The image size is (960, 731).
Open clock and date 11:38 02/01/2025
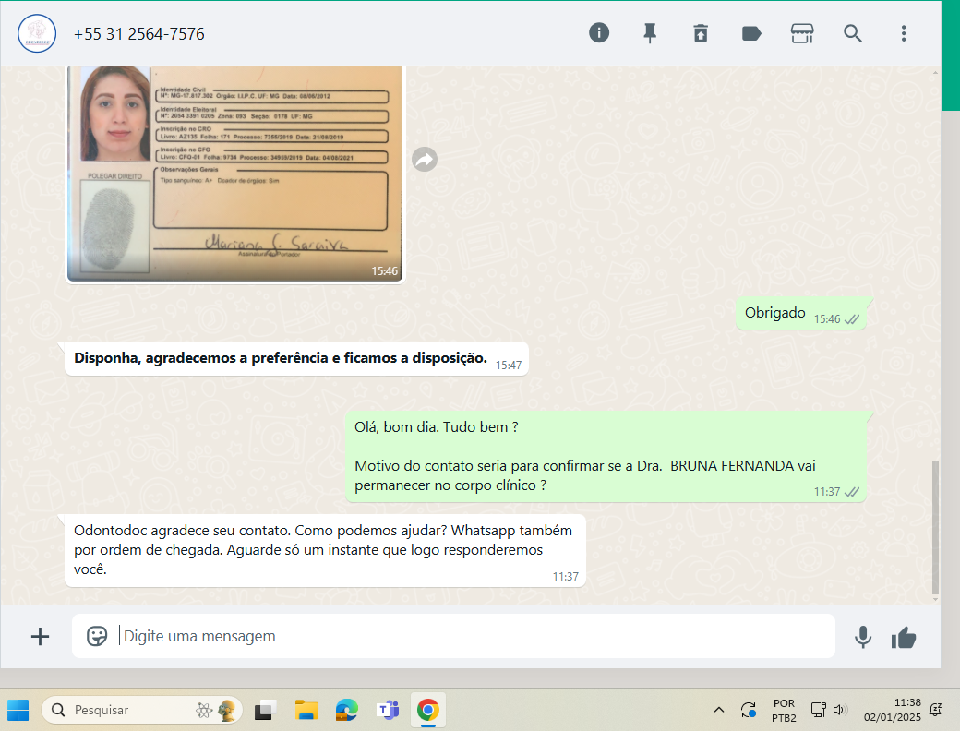click(x=892, y=710)
